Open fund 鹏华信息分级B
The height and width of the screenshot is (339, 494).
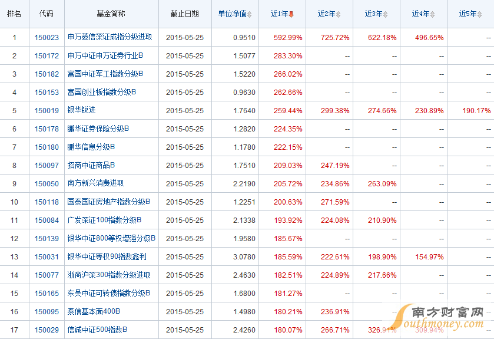91,147
